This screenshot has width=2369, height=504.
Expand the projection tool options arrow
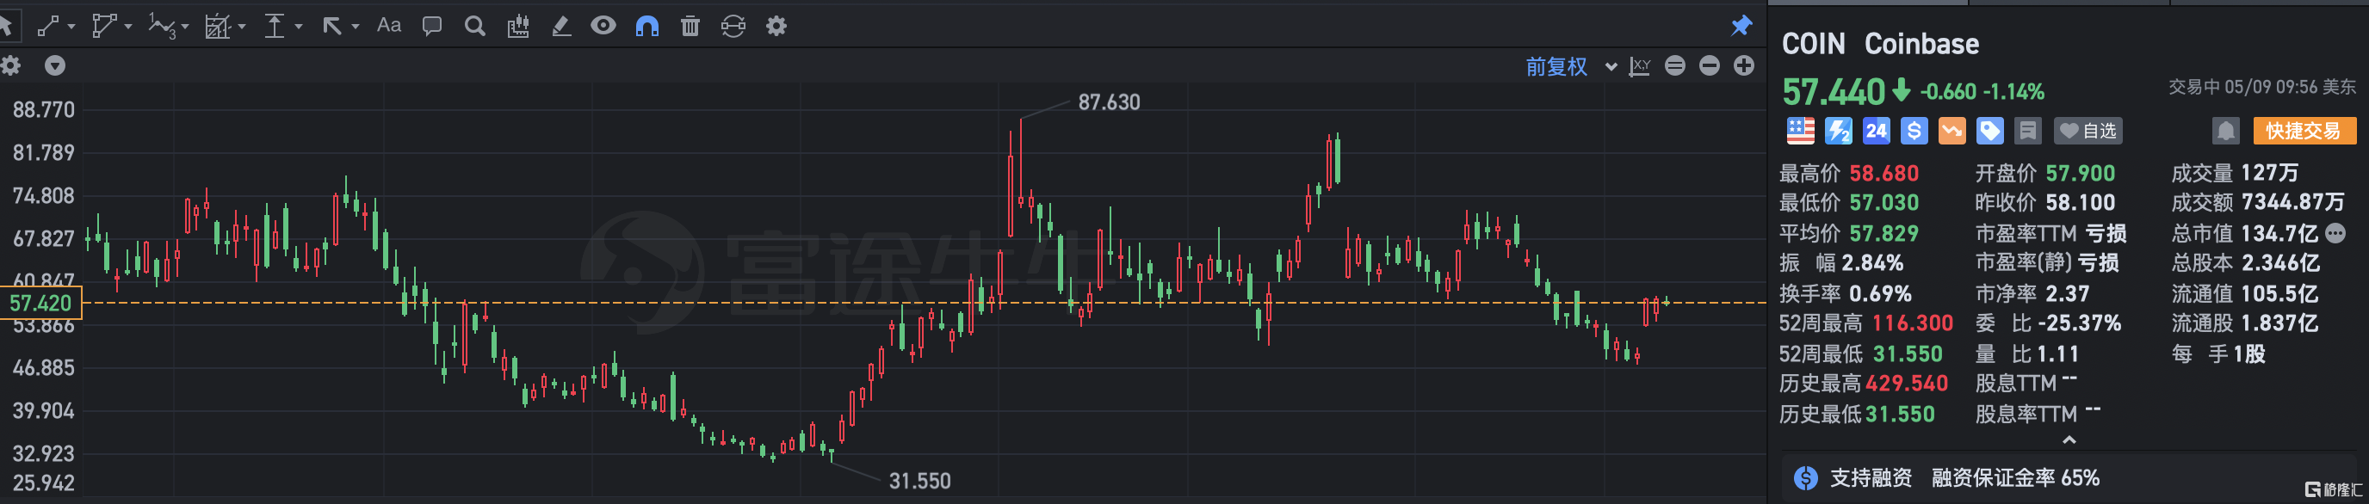click(x=242, y=27)
